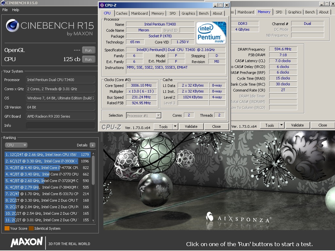The height and width of the screenshot is (251, 335).
Task: Click the Cinebench logo sphere icon
Action: (12, 25)
